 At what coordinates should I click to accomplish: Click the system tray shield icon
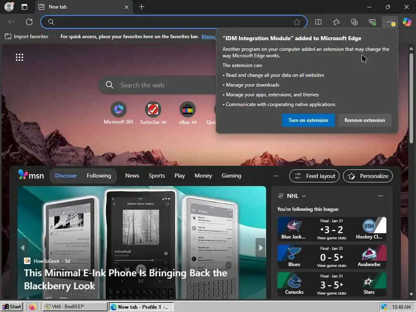click(x=383, y=307)
